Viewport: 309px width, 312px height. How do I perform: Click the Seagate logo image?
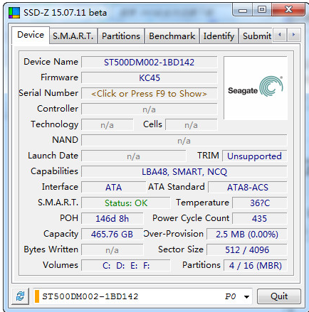tap(256, 88)
